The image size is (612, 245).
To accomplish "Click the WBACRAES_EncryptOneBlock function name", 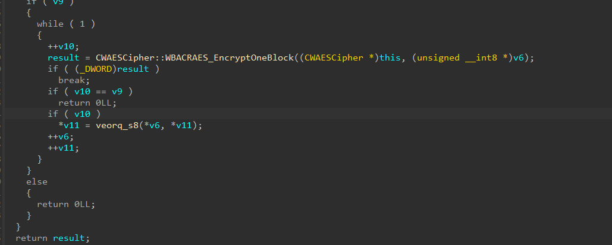I will pyautogui.click(x=229, y=58).
